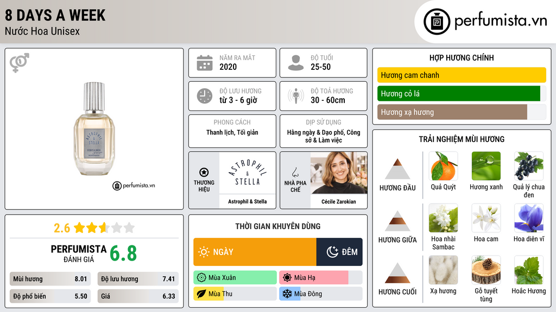556x312 pixels.
Task: Click the Cécile Zarokian portrait photo
Action: coord(339,173)
